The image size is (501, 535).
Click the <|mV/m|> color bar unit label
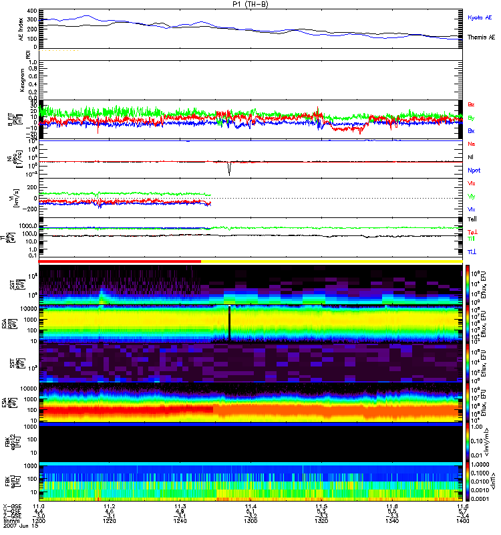coord(488,443)
